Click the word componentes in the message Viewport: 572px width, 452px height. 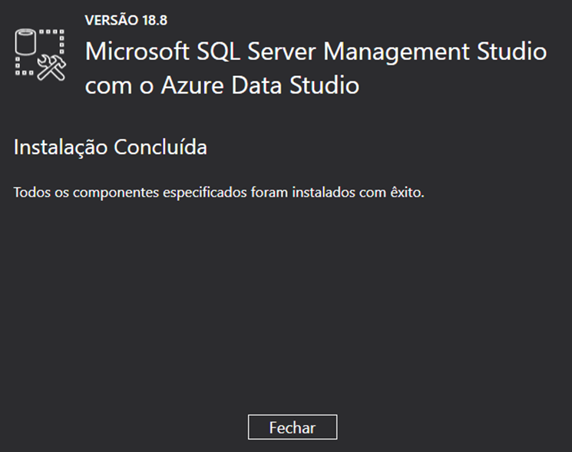click(116, 193)
